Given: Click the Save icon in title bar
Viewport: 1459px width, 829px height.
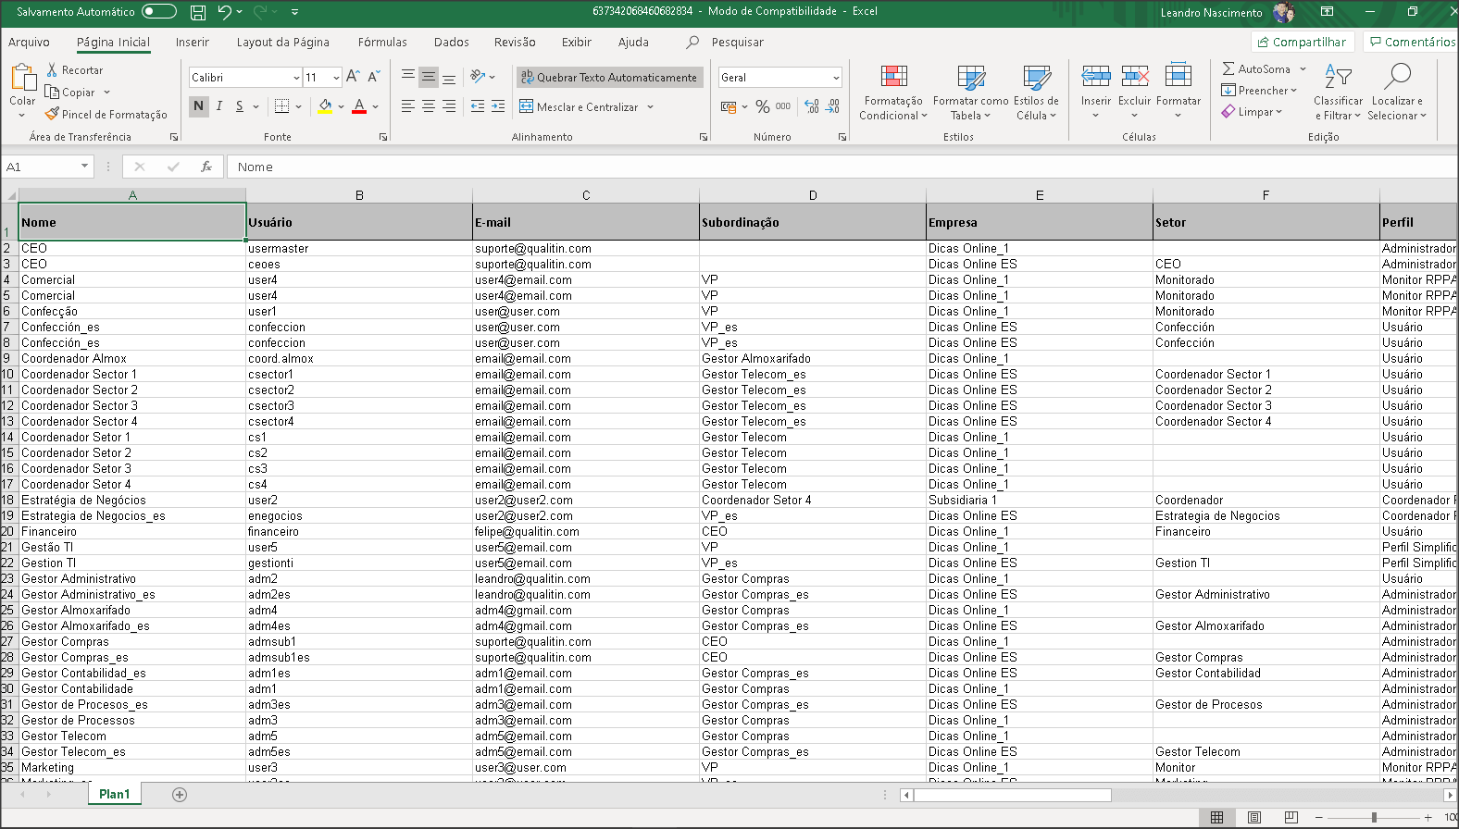Looking at the screenshot, I should point(197,12).
